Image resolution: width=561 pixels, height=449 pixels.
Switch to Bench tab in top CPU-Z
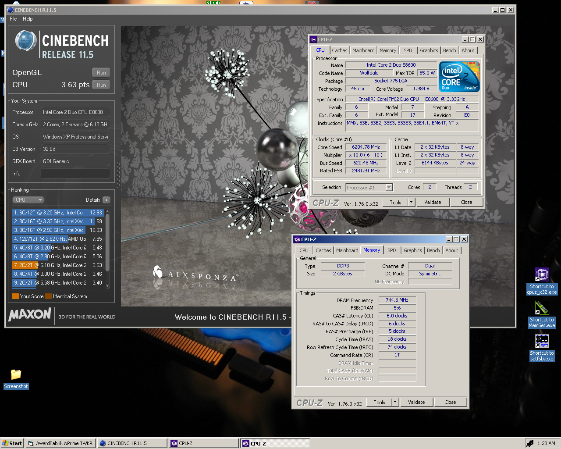[x=450, y=50]
